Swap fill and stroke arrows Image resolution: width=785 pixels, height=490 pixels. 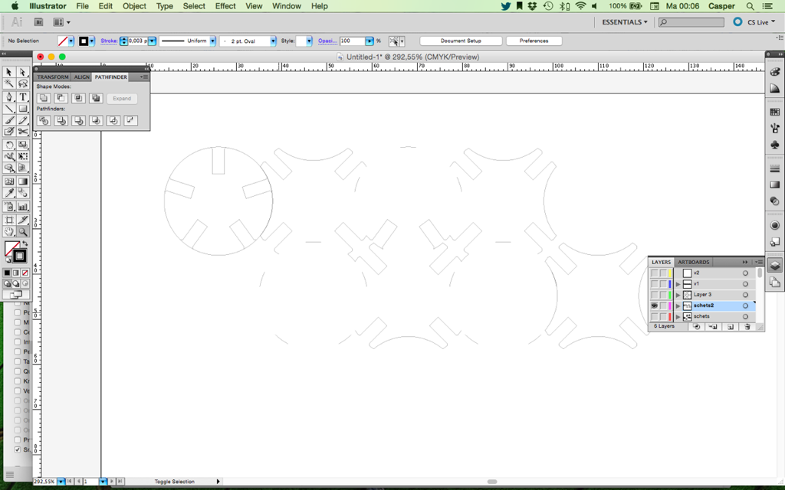pyautogui.click(x=25, y=243)
